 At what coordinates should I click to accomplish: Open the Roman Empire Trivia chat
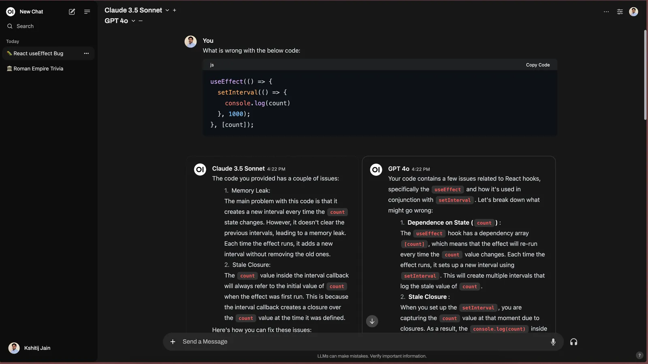[x=38, y=69]
